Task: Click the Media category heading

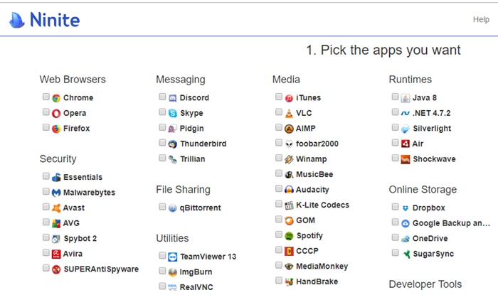Action: click(x=286, y=80)
